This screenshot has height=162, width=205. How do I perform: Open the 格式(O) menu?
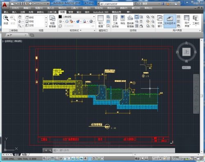pos(62,8)
